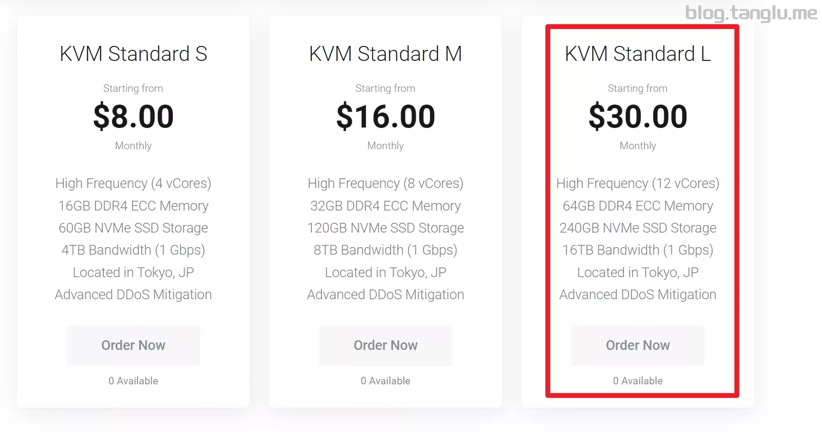This screenshot has width=822, height=432.
Task: Click the blog.tanglu.me watermark
Action: (x=751, y=13)
